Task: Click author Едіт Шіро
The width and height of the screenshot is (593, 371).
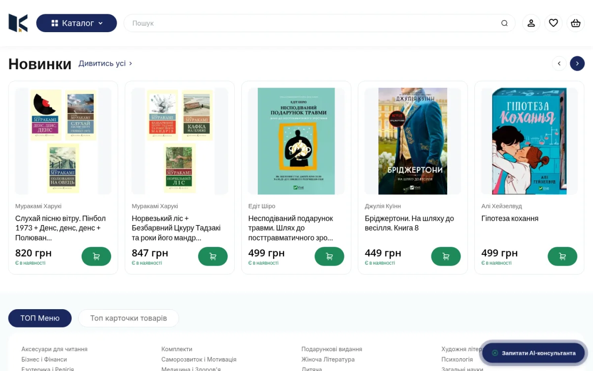Action: tap(262, 206)
